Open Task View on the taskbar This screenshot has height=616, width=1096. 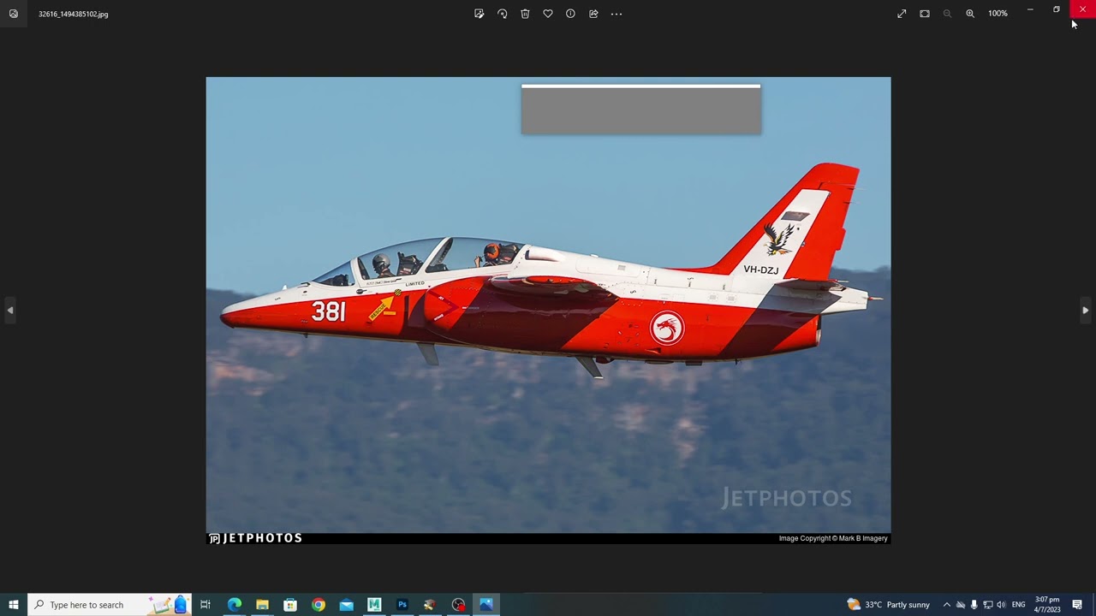click(205, 605)
